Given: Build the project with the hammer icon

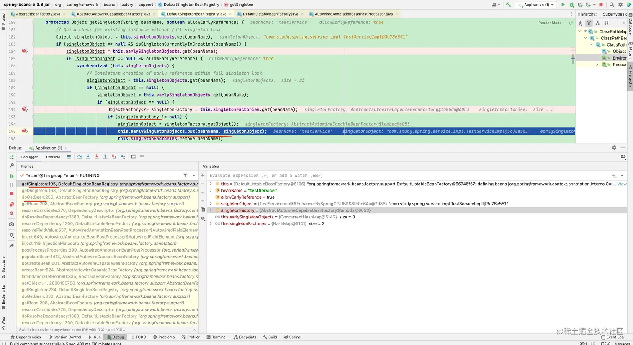Looking at the screenshot, I should 508,5.
